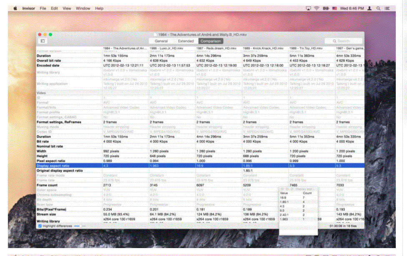Click the Frame count row label
Image resolution: width=407 pixels, height=256 pixels.
(47, 185)
